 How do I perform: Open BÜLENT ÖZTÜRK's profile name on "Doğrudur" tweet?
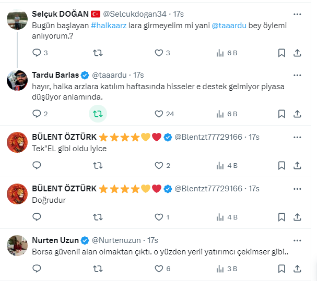click(x=64, y=188)
